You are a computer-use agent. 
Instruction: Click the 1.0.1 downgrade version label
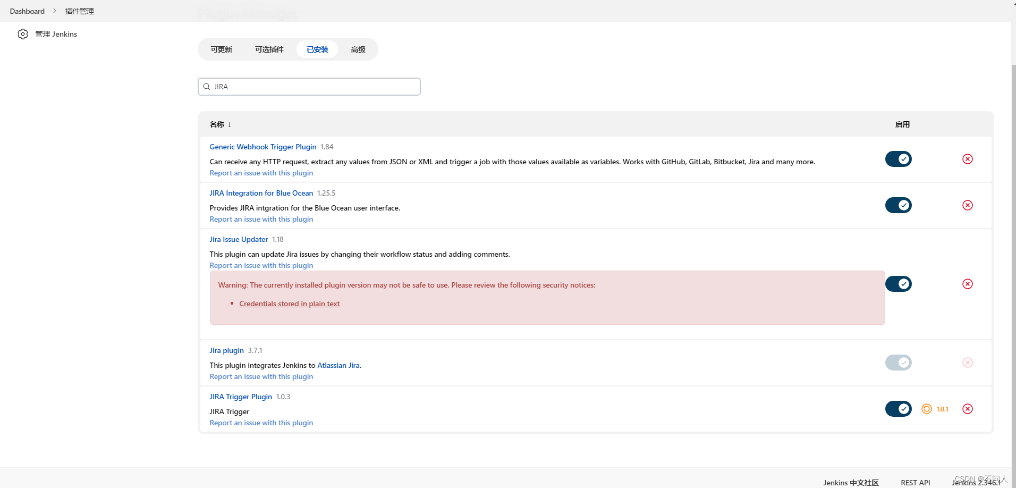point(943,409)
